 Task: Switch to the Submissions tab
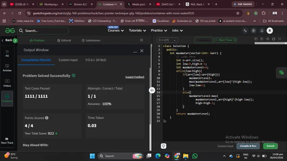click(91, 40)
